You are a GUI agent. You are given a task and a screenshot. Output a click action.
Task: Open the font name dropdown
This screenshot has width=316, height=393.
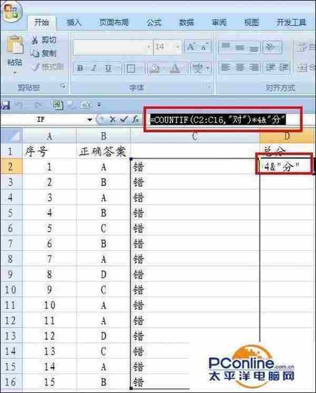click(x=147, y=47)
